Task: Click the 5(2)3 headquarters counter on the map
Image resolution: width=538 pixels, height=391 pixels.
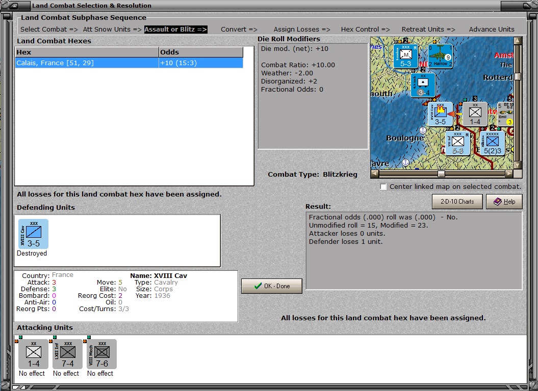Action: coord(493,143)
